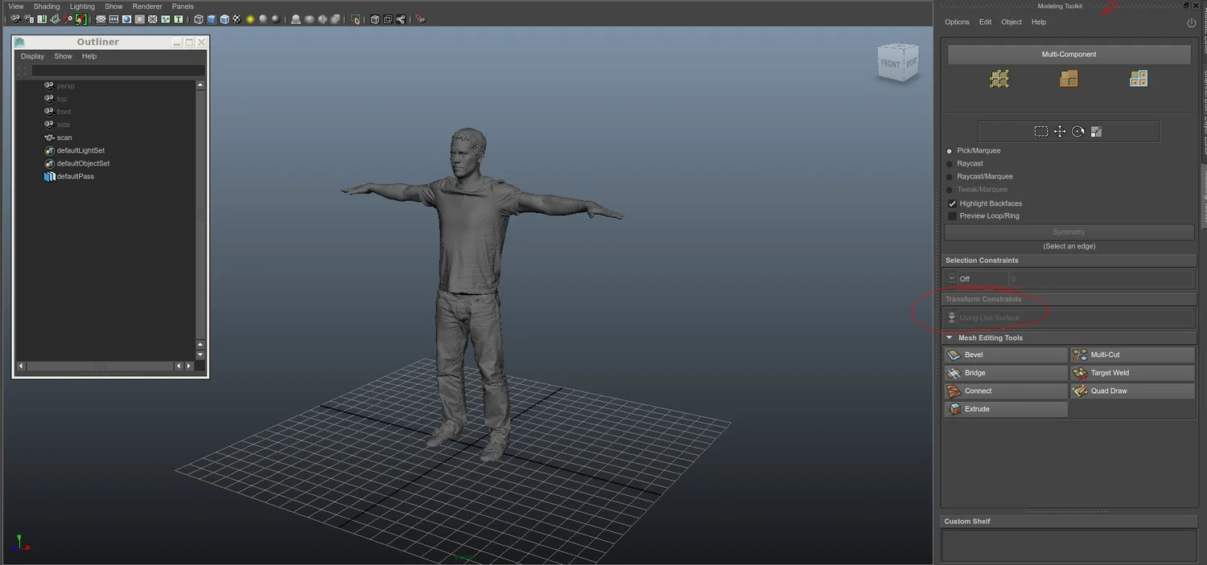Select the face selection mode icon
The image size is (1207, 565).
coord(1139,78)
